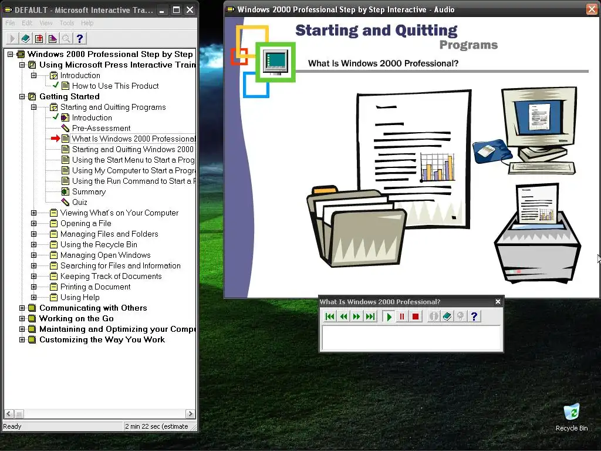Expand the Opening a File node
Screen dimensions: 601x451
pyautogui.click(x=33, y=223)
